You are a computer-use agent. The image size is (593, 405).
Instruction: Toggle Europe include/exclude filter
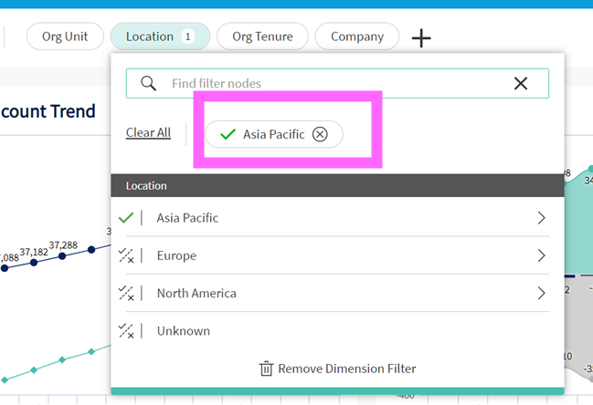(127, 256)
